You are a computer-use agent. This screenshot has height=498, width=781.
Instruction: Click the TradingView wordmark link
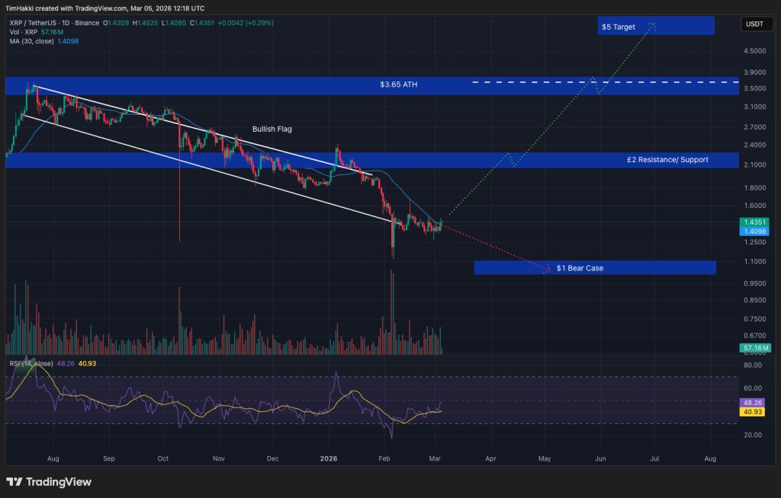59,481
